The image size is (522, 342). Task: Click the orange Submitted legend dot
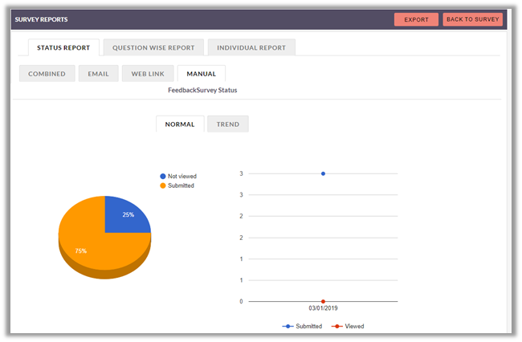pyautogui.click(x=162, y=185)
